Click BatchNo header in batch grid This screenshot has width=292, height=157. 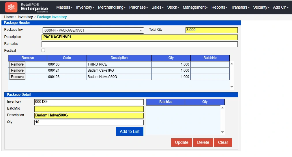click(166, 102)
